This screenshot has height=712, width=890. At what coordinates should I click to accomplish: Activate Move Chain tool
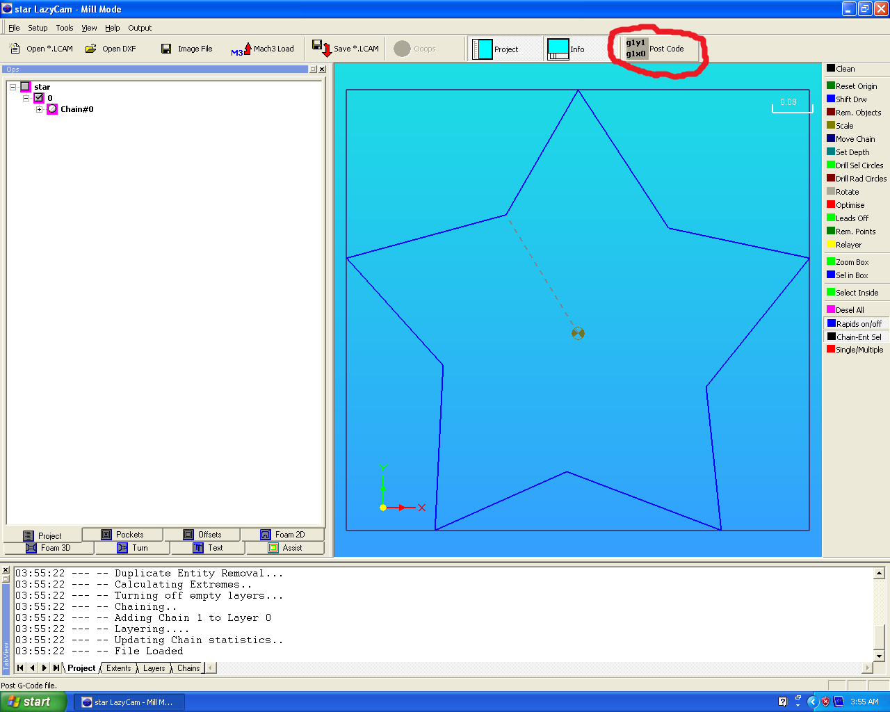point(850,139)
